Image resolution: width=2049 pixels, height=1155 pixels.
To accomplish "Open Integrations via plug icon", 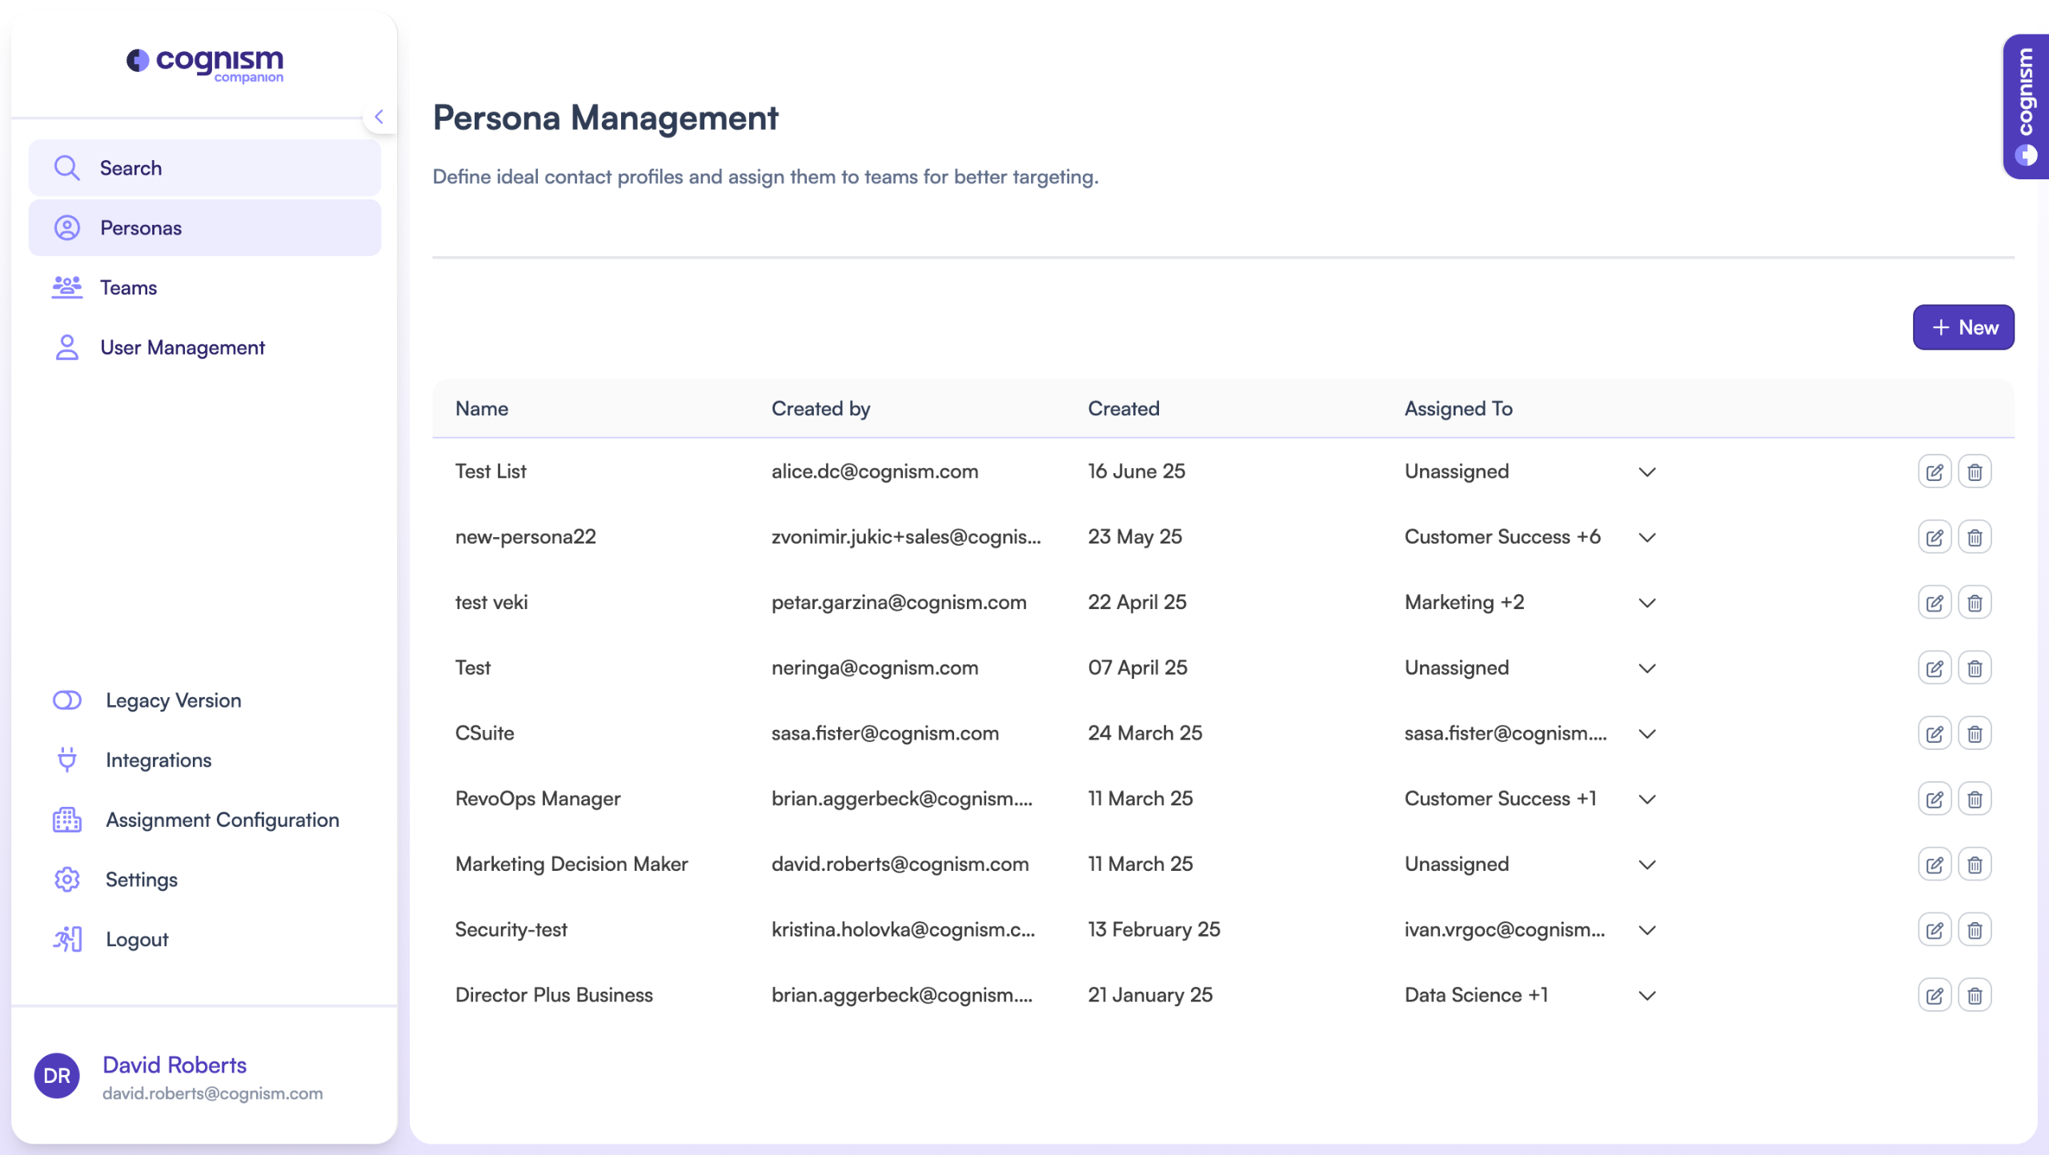I will pyautogui.click(x=67, y=760).
